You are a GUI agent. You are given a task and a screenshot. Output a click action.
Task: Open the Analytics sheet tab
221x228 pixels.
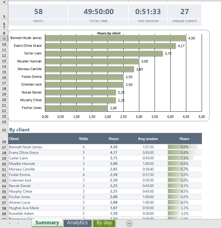[x=77, y=223]
